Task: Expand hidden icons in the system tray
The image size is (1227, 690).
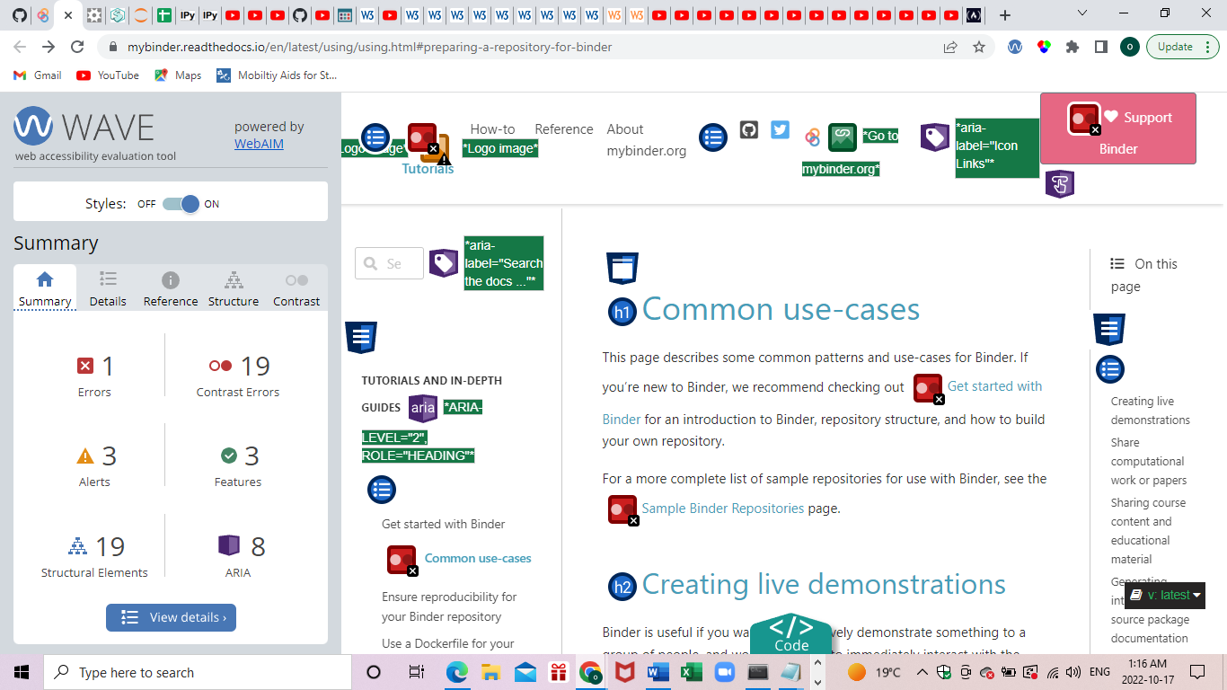Action: 922,671
